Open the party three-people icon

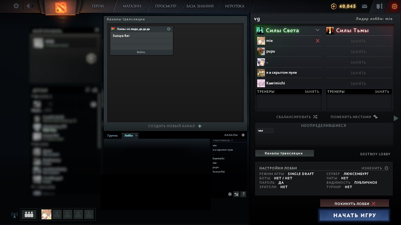29,214
